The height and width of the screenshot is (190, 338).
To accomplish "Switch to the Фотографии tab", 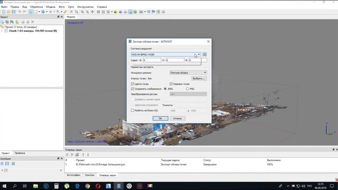I will 73,175.
